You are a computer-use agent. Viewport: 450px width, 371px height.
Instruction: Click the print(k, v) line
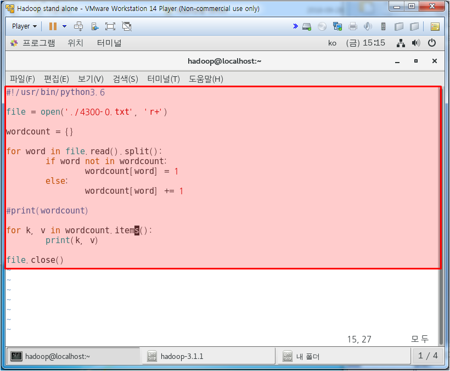pyautogui.click(x=72, y=240)
